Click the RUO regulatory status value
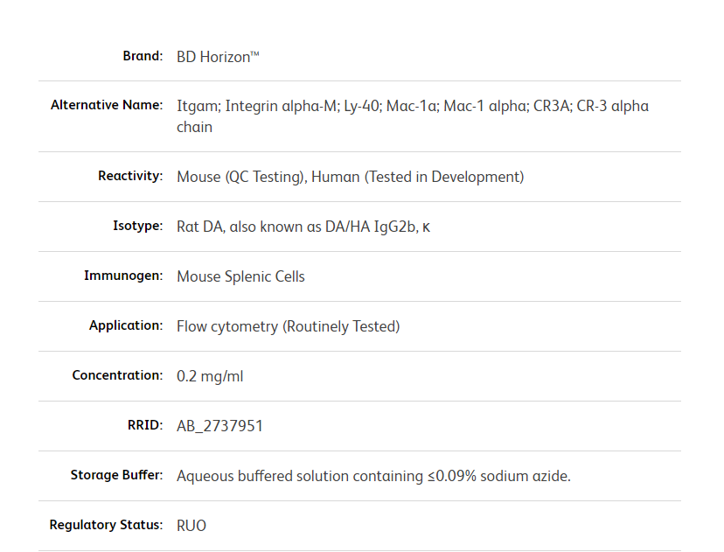 point(191,526)
